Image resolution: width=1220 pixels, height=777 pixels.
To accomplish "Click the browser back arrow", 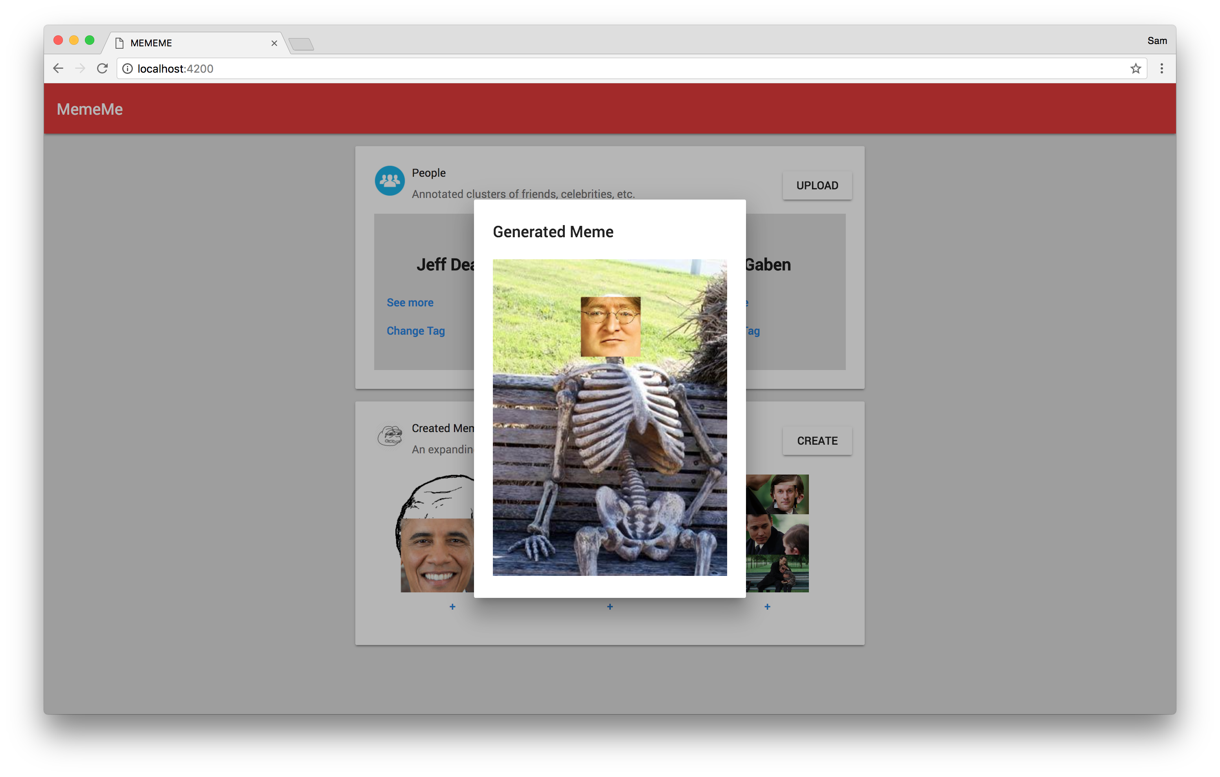I will click(58, 68).
